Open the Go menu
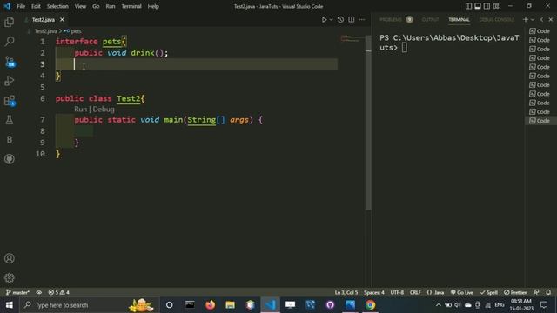The image size is (557, 313). [x=96, y=6]
